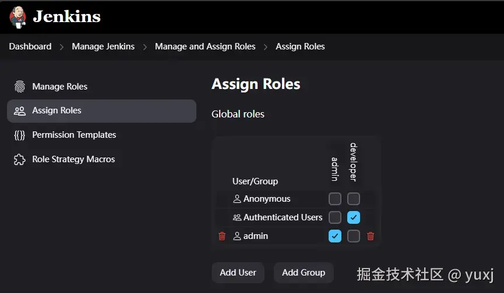504x293 pixels.
Task: Delete admin user via left trash icon
Action: pos(222,236)
